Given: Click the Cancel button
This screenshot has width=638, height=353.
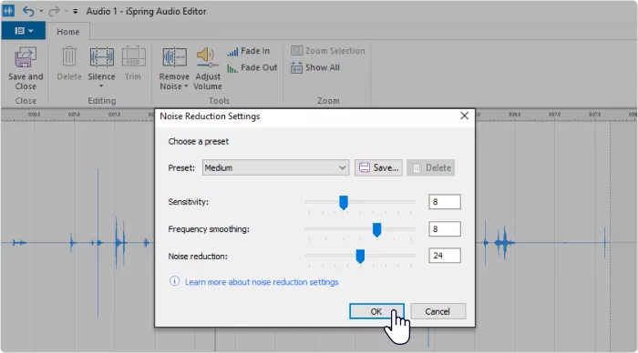Looking at the screenshot, I should (437, 311).
